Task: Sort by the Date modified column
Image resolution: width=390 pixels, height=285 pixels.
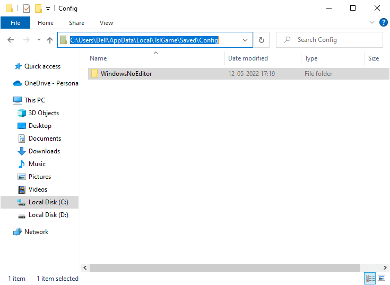Action: [x=248, y=58]
